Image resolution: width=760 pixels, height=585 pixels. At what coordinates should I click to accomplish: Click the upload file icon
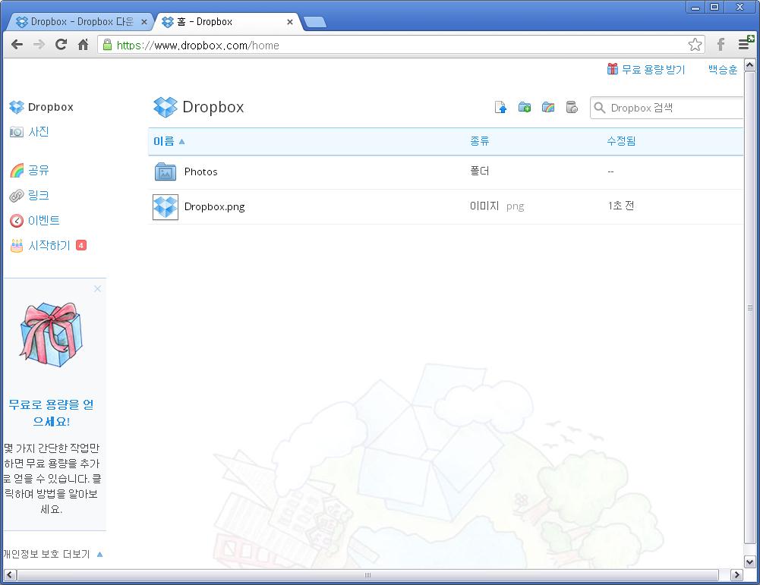(500, 107)
